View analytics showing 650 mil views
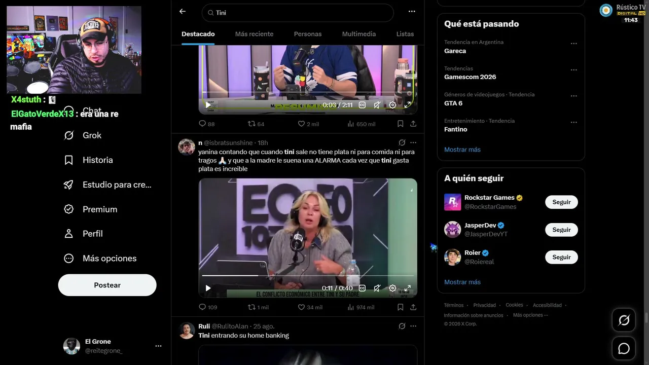Image resolution: width=649 pixels, height=365 pixels. 362,124
